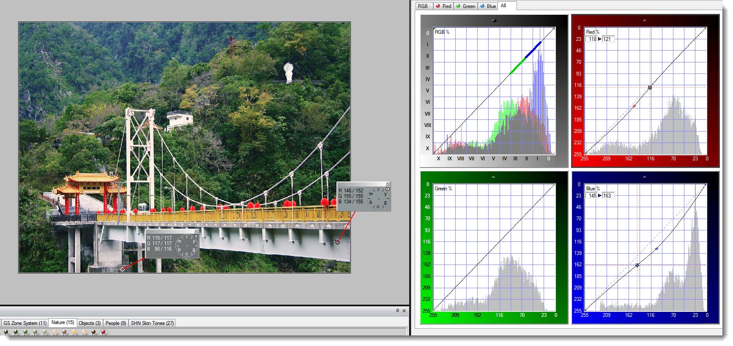Pick the dark brown pin beside the red pin

(x=93, y=332)
